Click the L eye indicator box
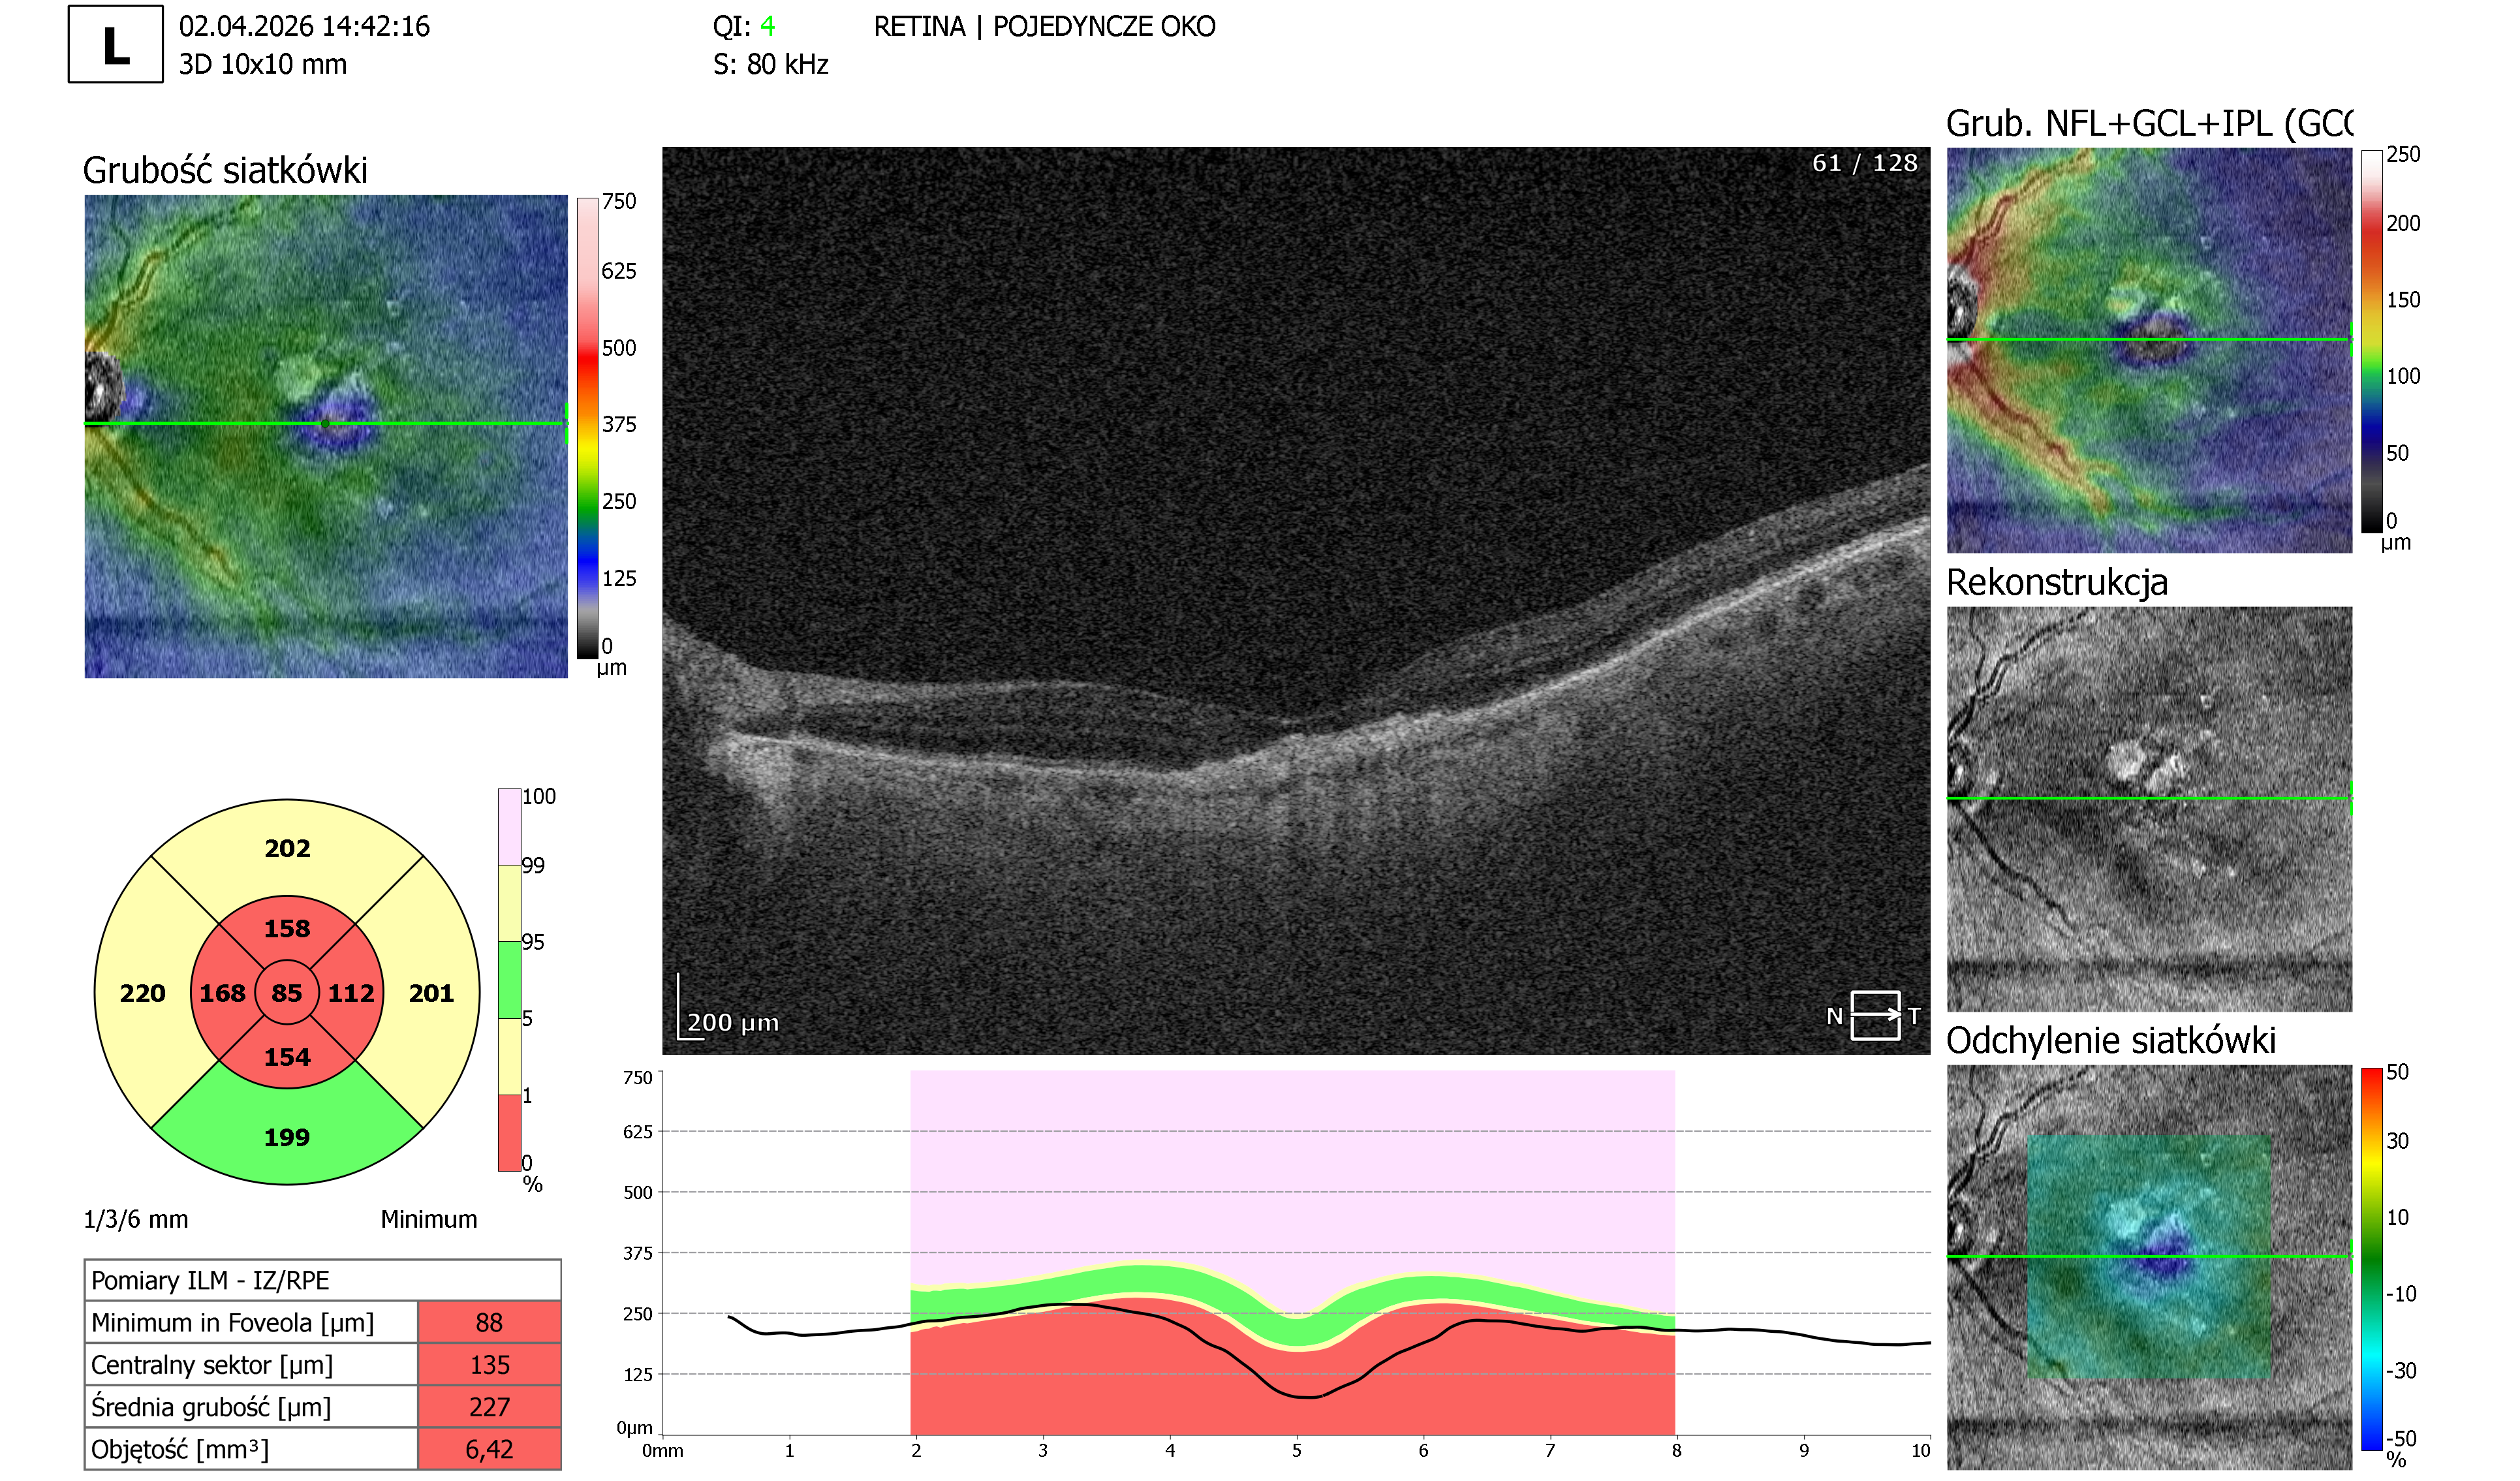The width and height of the screenshot is (2520, 1481). tap(116, 44)
